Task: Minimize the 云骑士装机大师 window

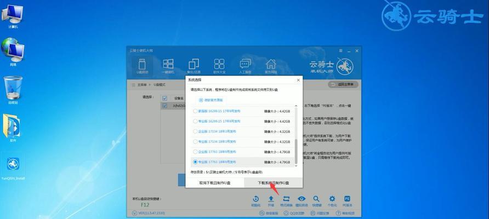Action: tap(349, 51)
